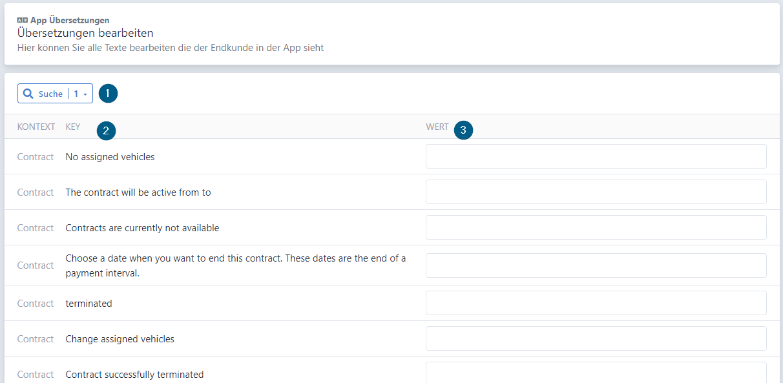
Task: Focus value field for Change assigned vehicles
Action: [x=596, y=338]
